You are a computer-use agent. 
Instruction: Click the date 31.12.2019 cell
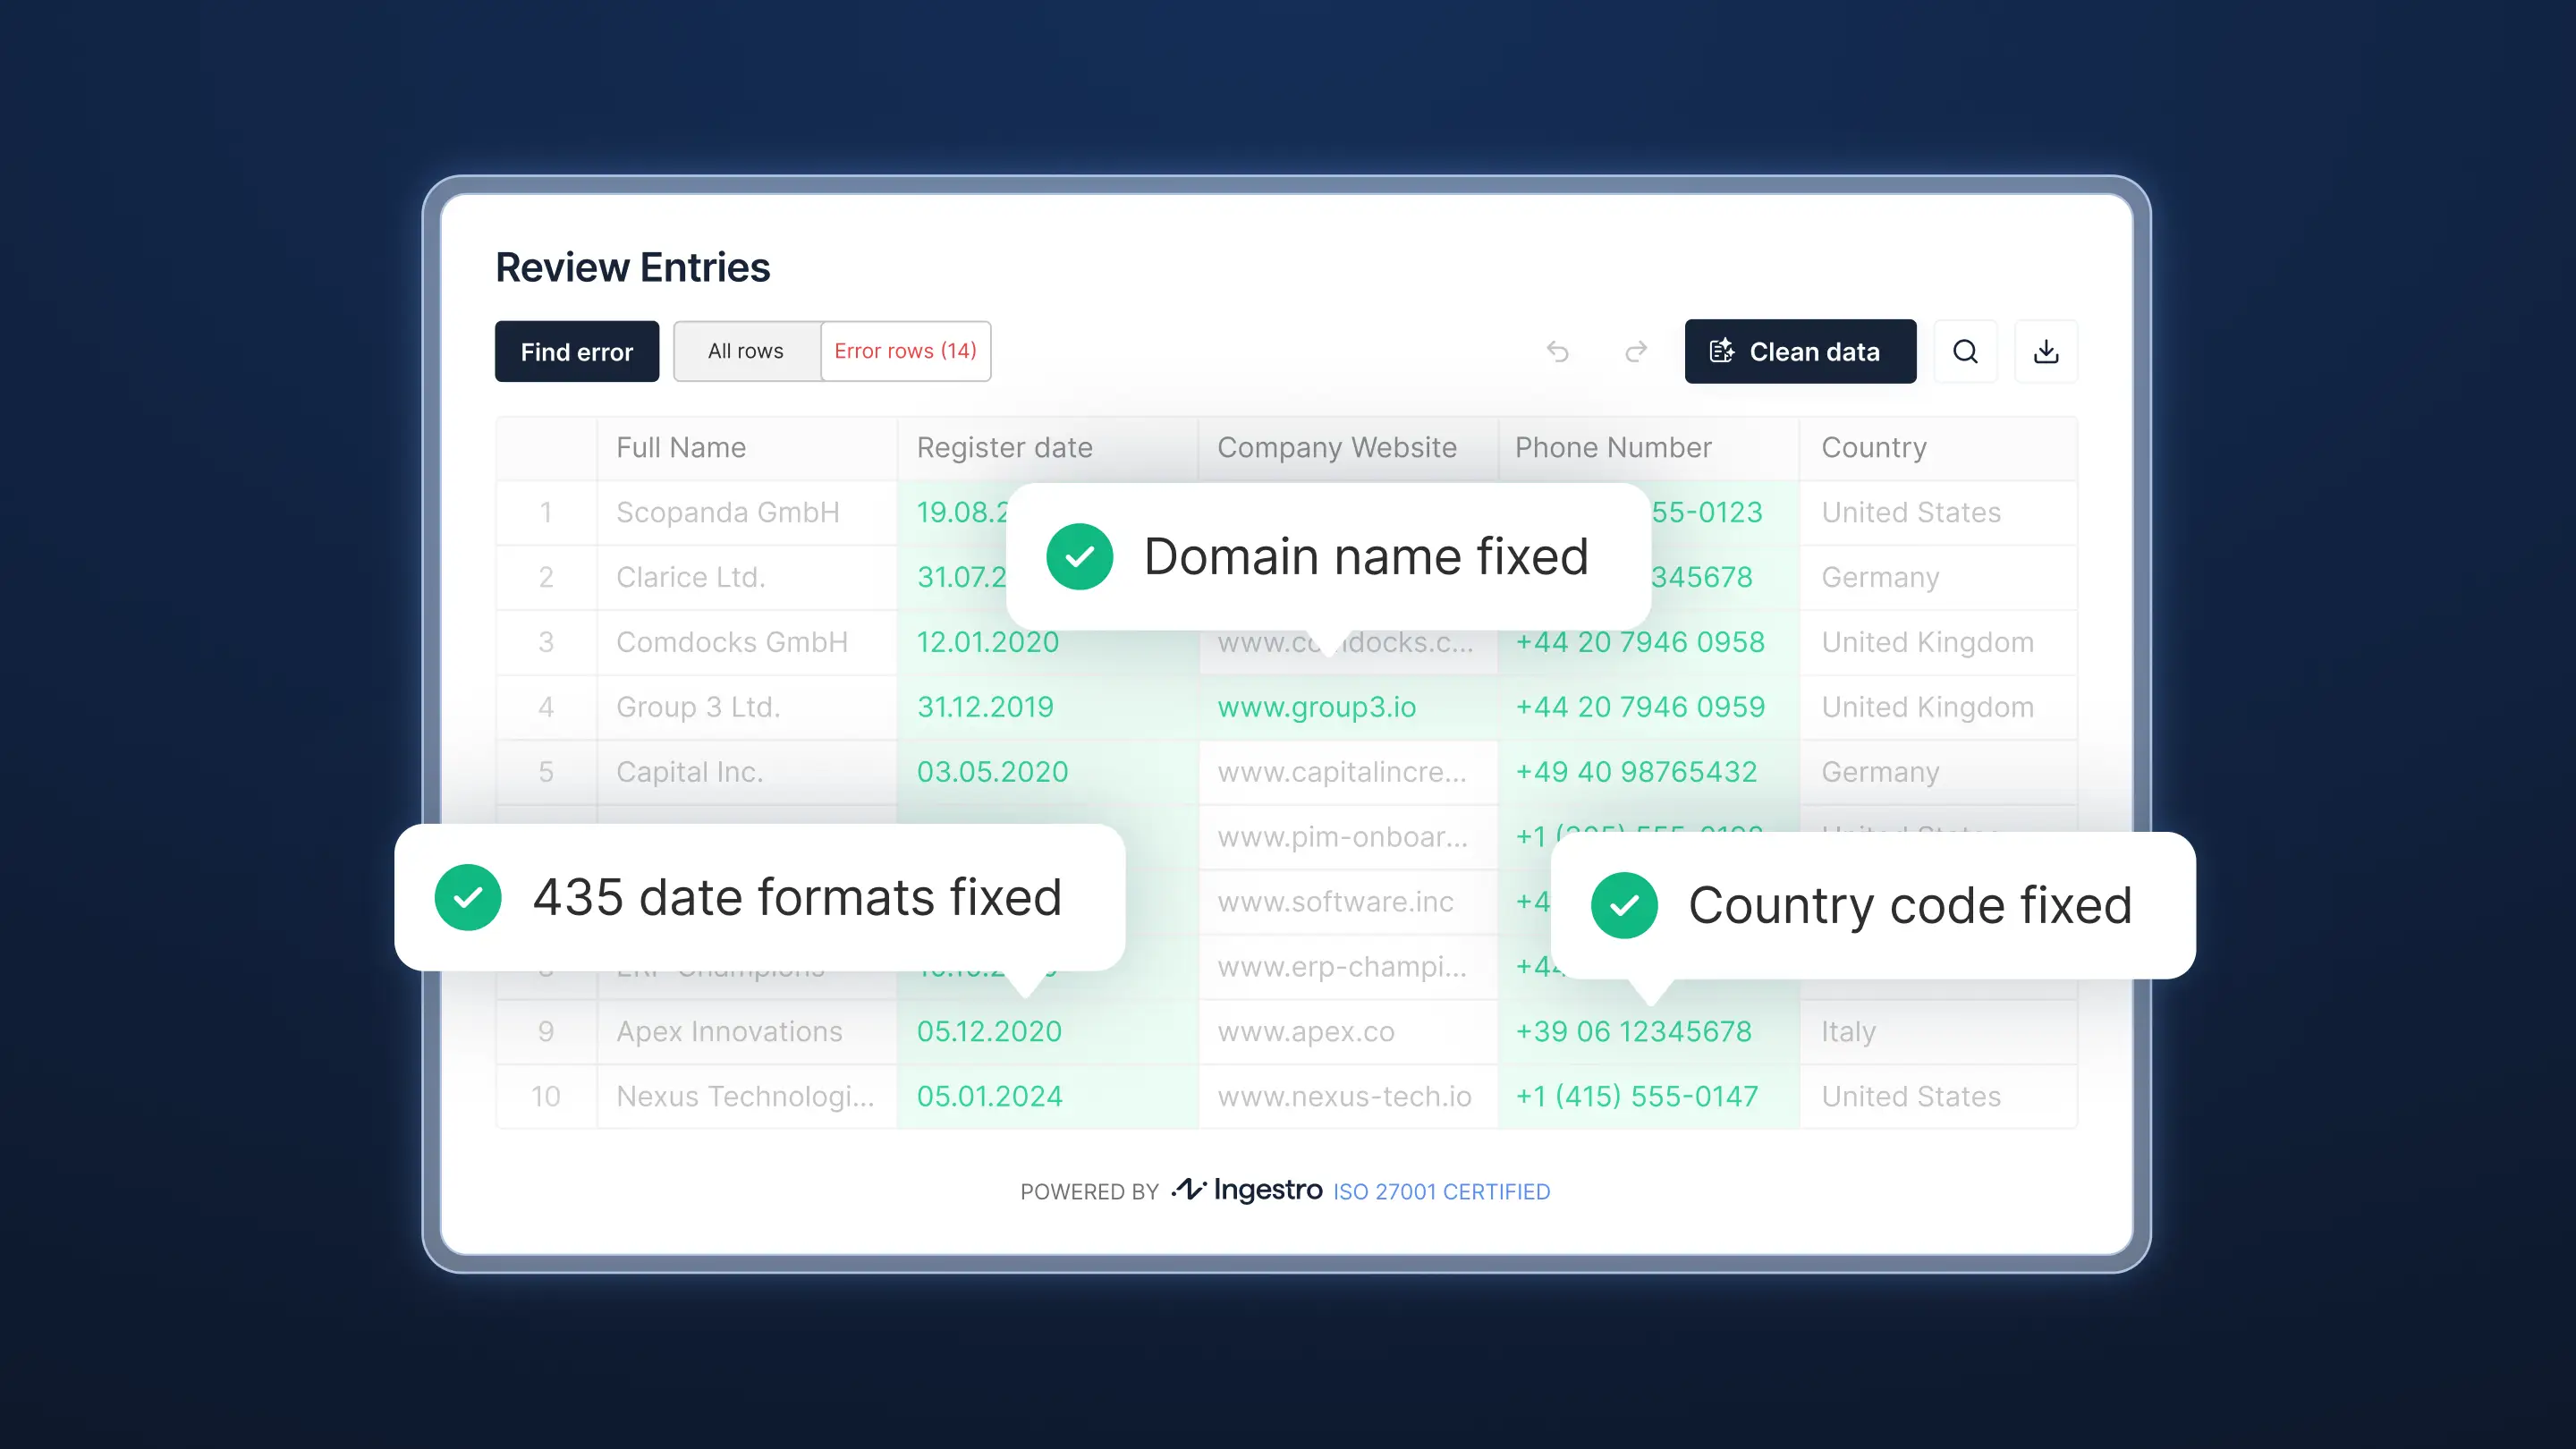coord(1047,708)
